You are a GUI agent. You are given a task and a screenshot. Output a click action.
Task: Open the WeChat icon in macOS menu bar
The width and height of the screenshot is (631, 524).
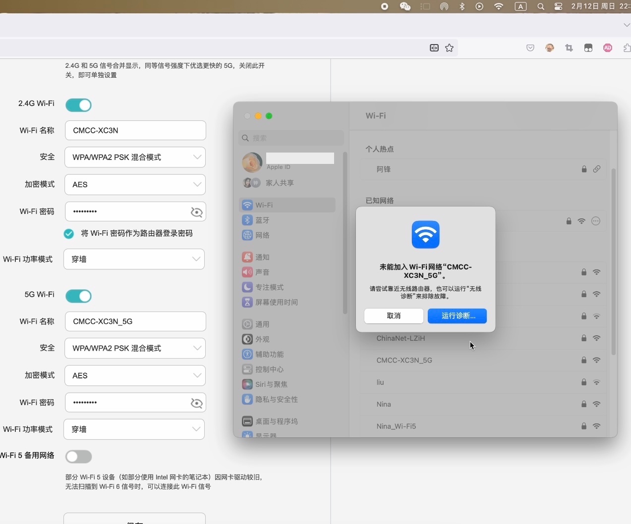coord(405,6)
